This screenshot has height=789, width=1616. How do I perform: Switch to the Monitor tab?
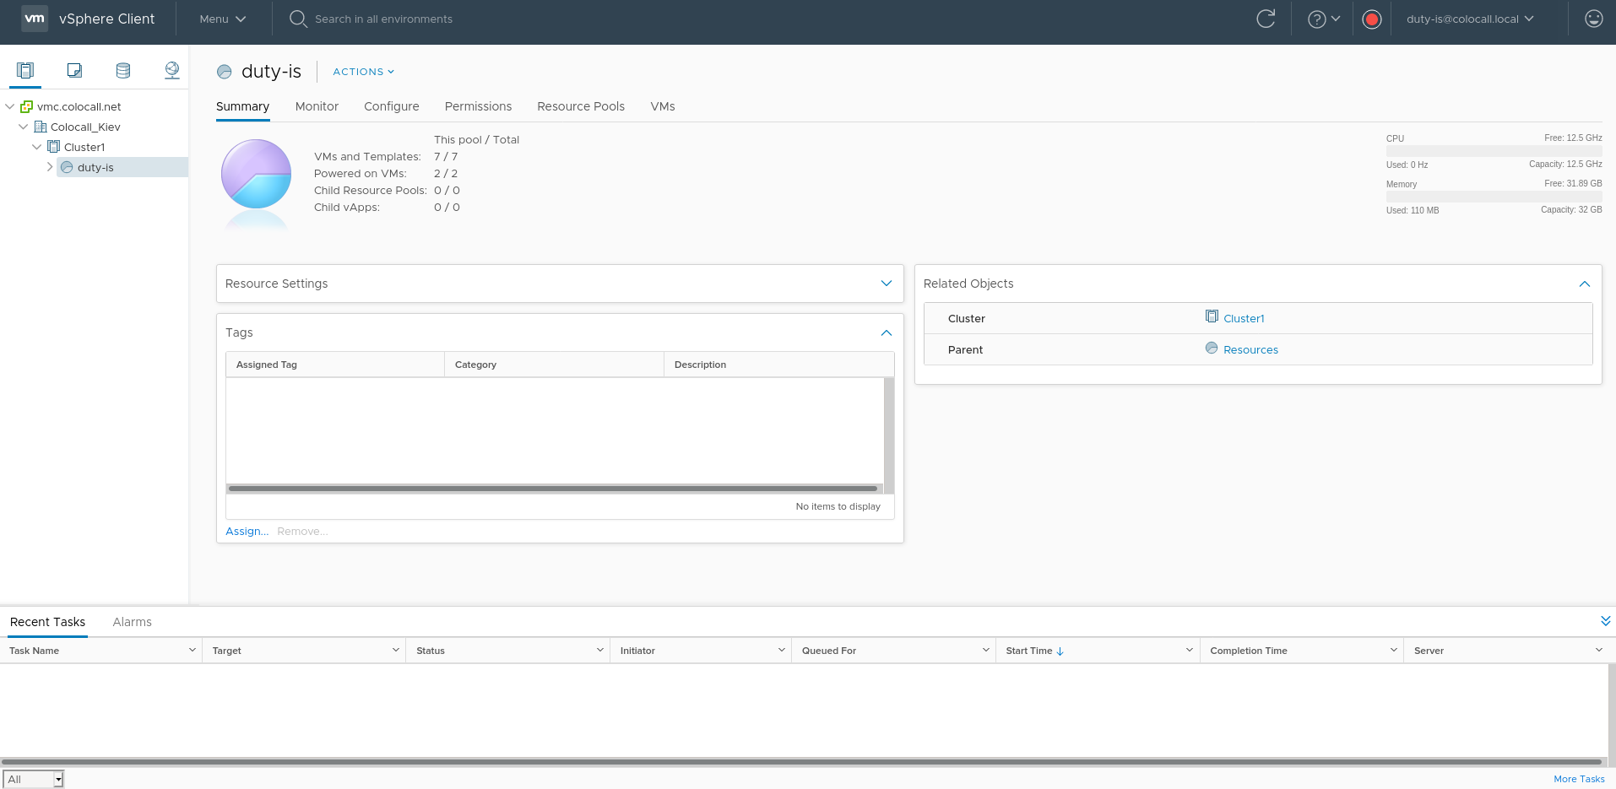tap(317, 106)
